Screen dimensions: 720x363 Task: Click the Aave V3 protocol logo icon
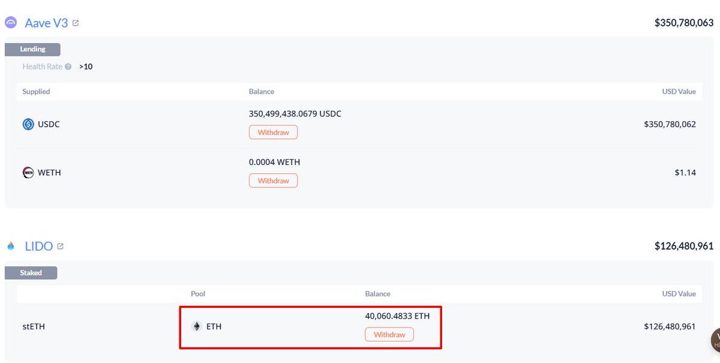[x=11, y=23]
